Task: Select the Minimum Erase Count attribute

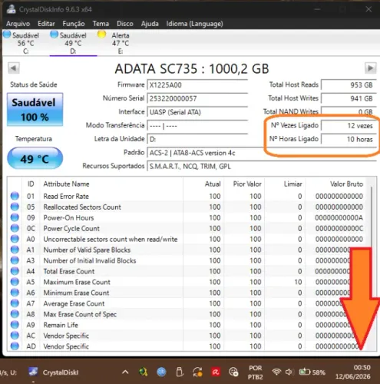Action: (76, 293)
